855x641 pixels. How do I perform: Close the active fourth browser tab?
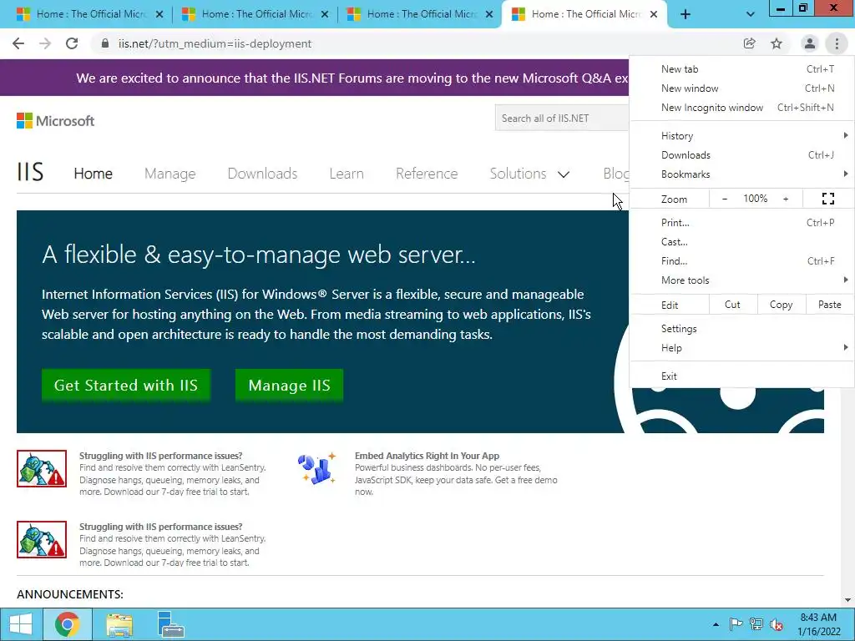tap(655, 15)
